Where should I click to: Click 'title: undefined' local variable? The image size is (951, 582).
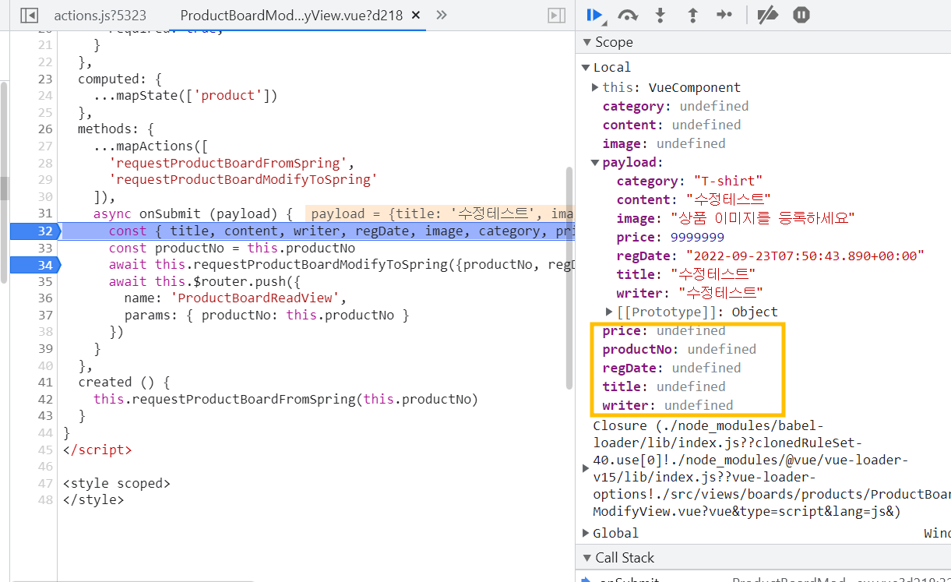click(x=664, y=386)
